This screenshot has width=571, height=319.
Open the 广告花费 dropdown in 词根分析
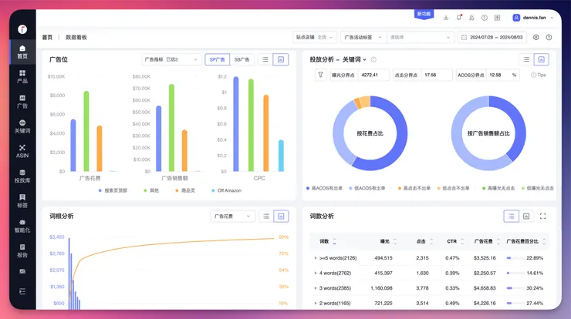(232, 216)
